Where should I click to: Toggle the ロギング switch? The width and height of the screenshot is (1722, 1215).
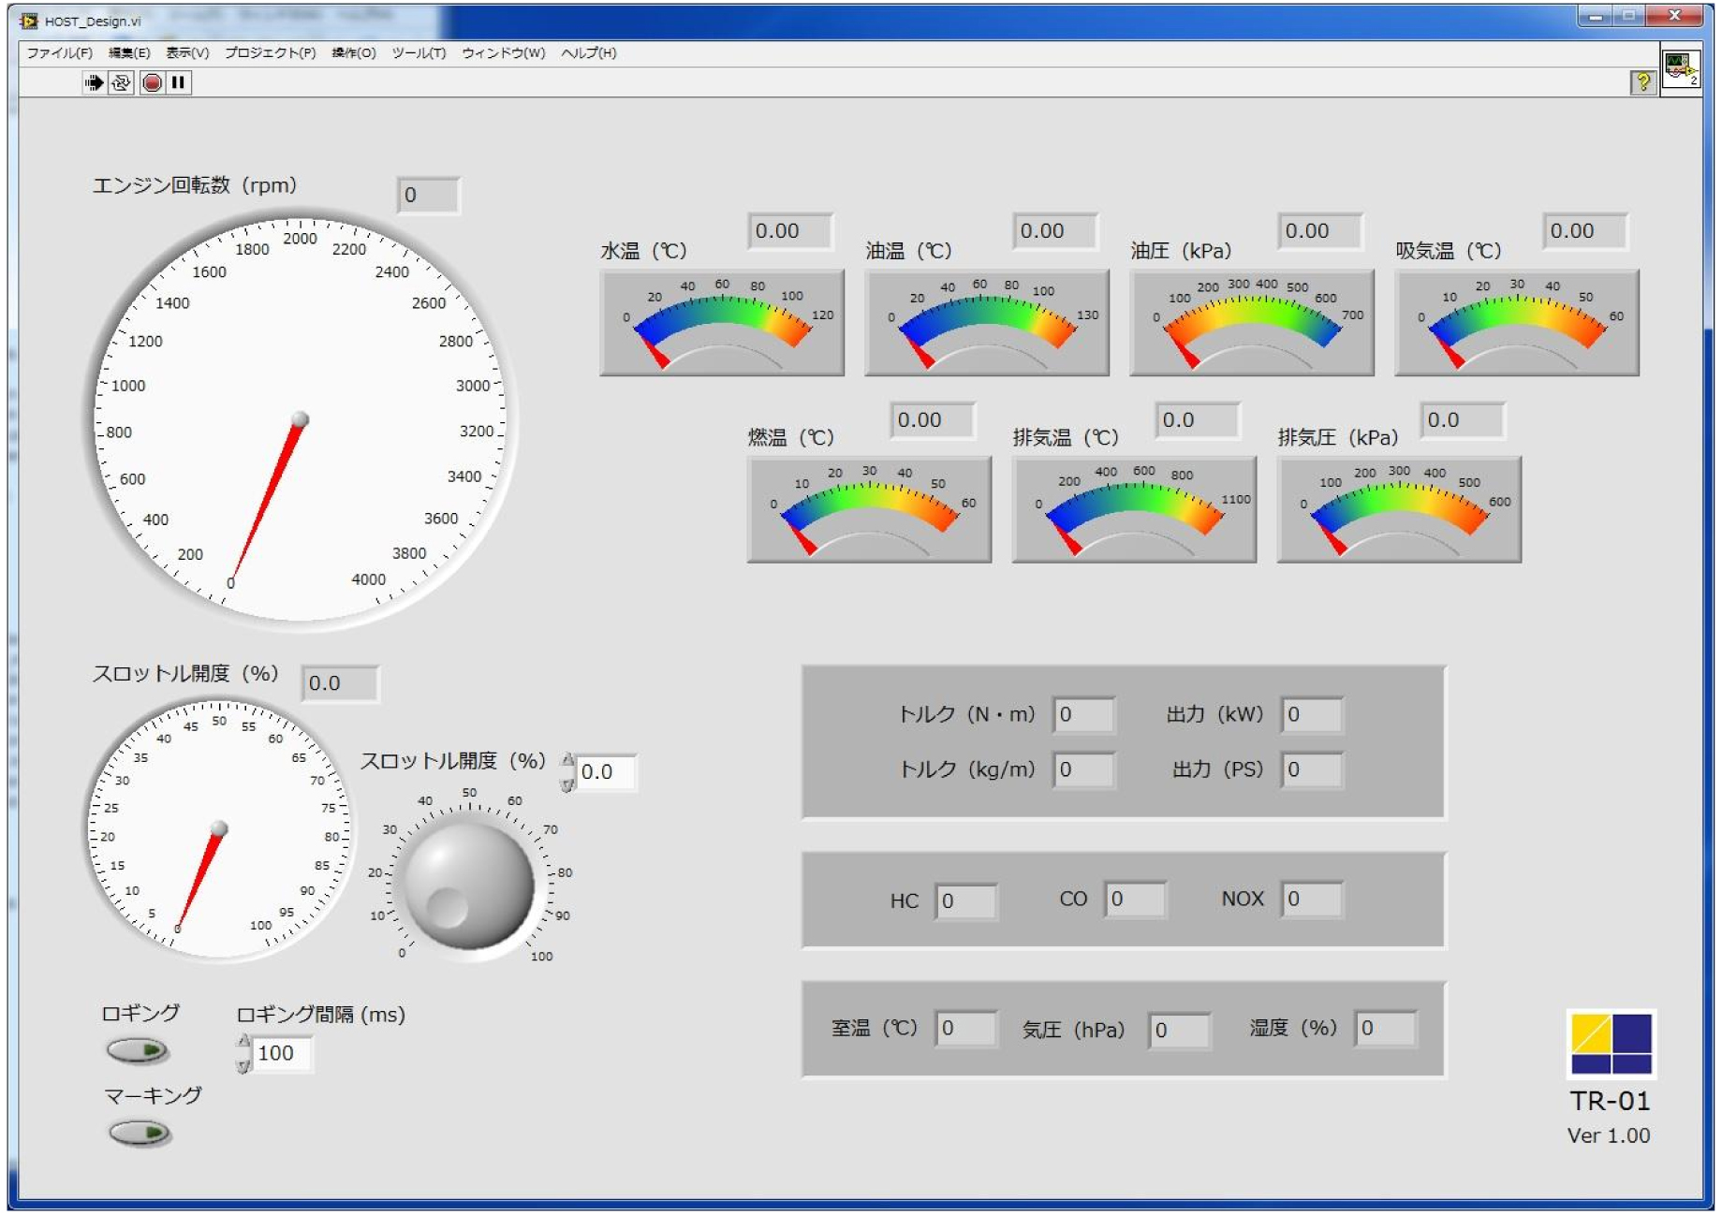tap(138, 1051)
